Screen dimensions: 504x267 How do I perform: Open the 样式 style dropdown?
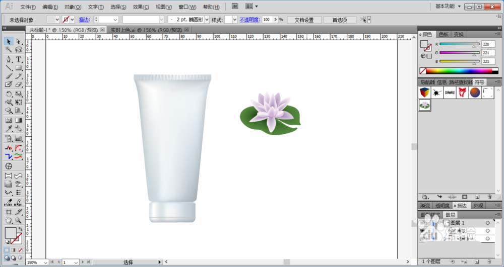click(235, 20)
